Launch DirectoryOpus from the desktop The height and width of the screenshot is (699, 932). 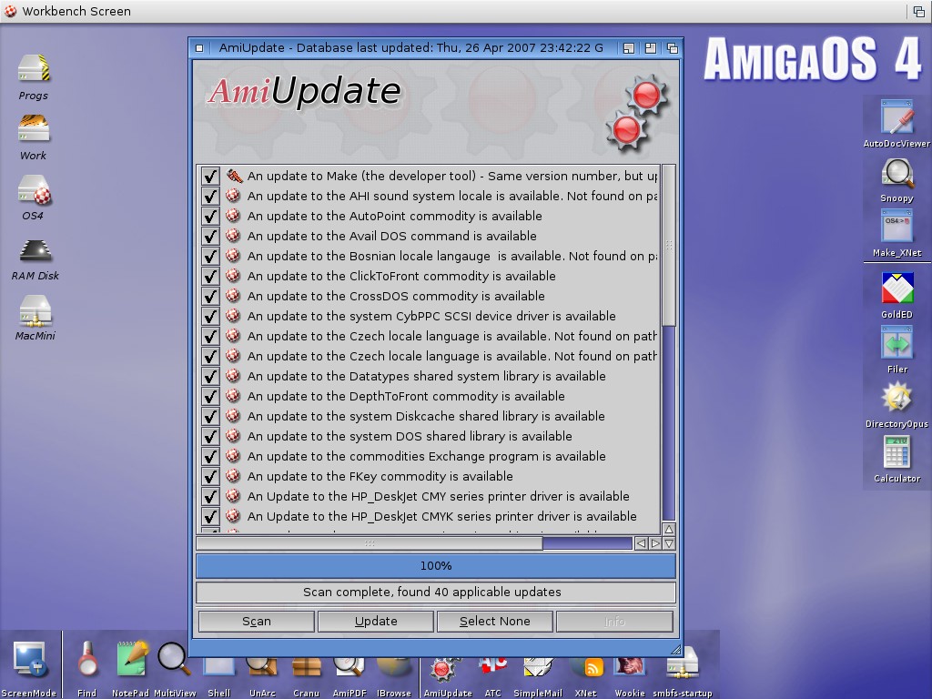(x=897, y=400)
